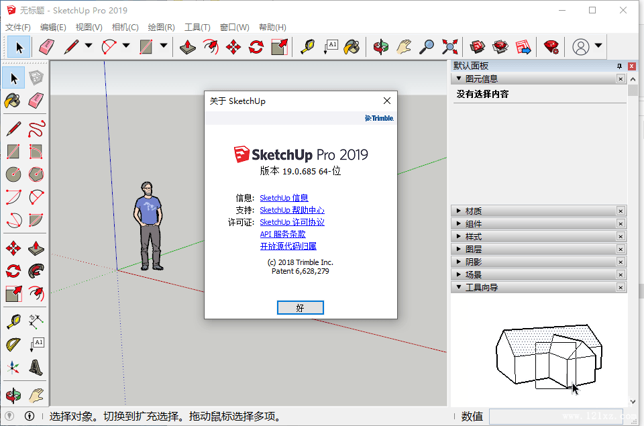The height and width of the screenshot is (426, 644).
Task: Select the Orbit tool in top toolbar
Action: [x=381, y=47]
